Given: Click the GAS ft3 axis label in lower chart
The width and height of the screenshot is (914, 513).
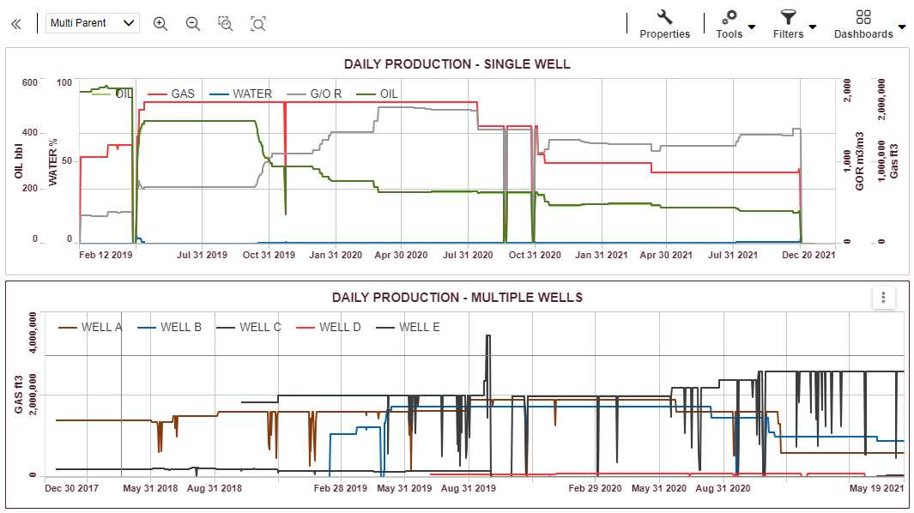Looking at the screenshot, I should click(x=19, y=395).
